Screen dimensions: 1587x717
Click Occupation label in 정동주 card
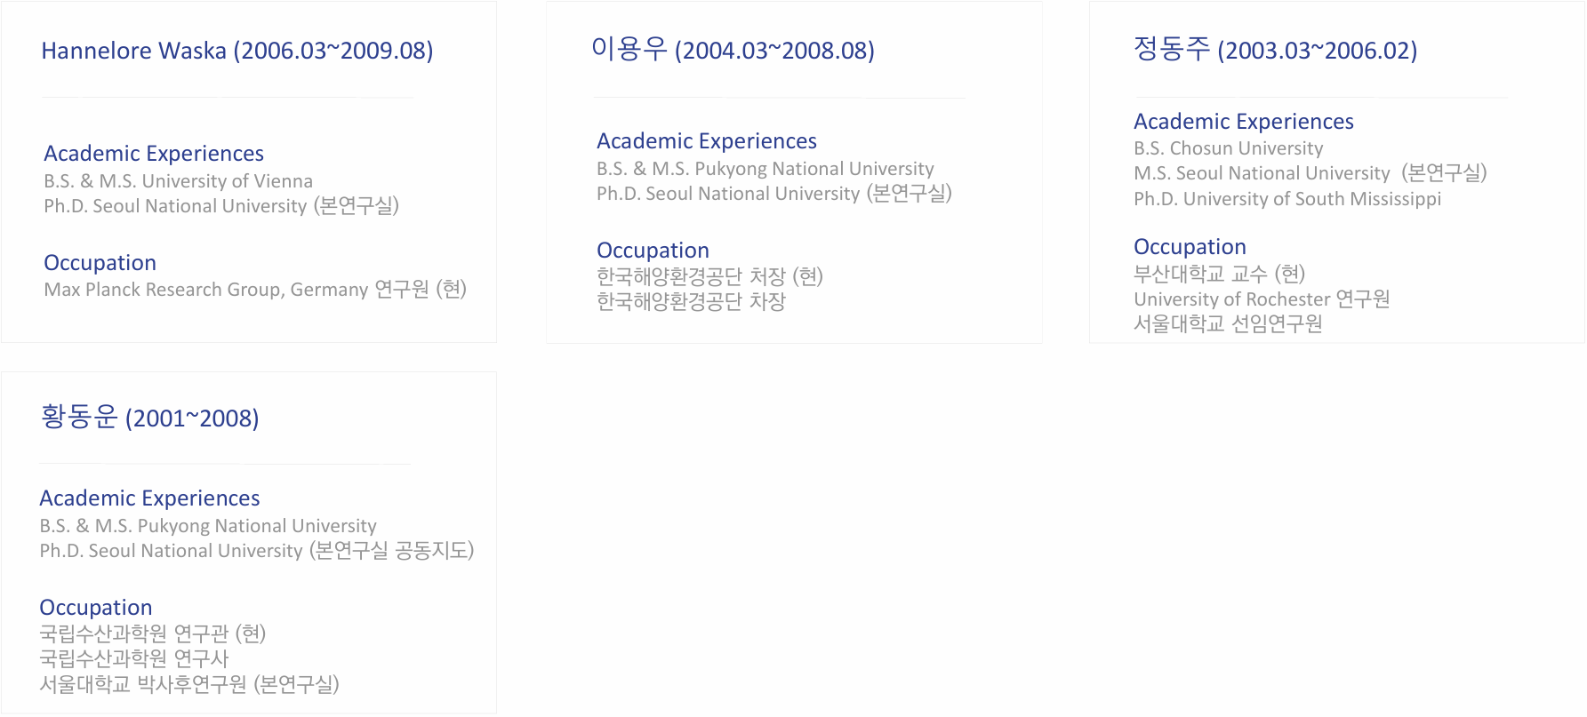pos(1190,247)
